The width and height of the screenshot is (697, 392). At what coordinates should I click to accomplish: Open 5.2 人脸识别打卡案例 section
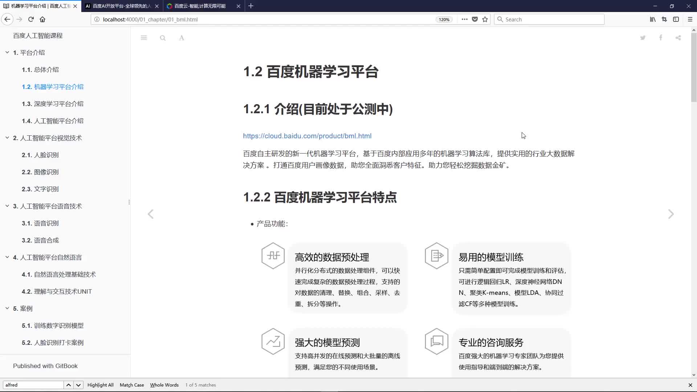pyautogui.click(x=53, y=343)
